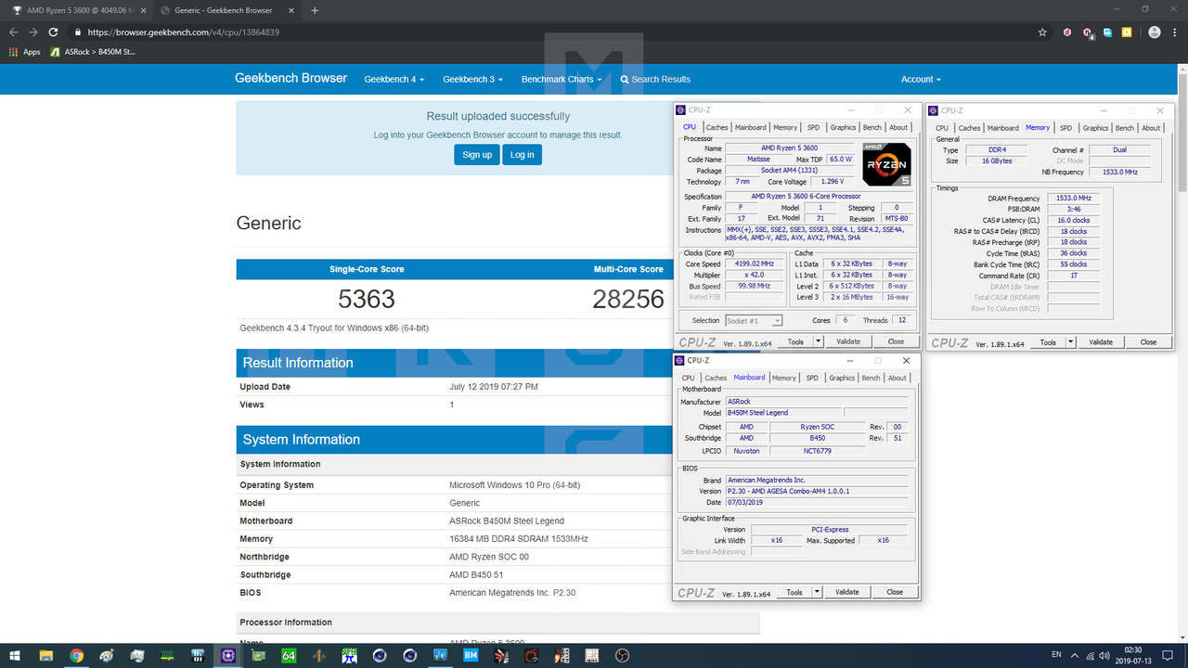
Task: Click the browser address bar
Action: coord(557,32)
